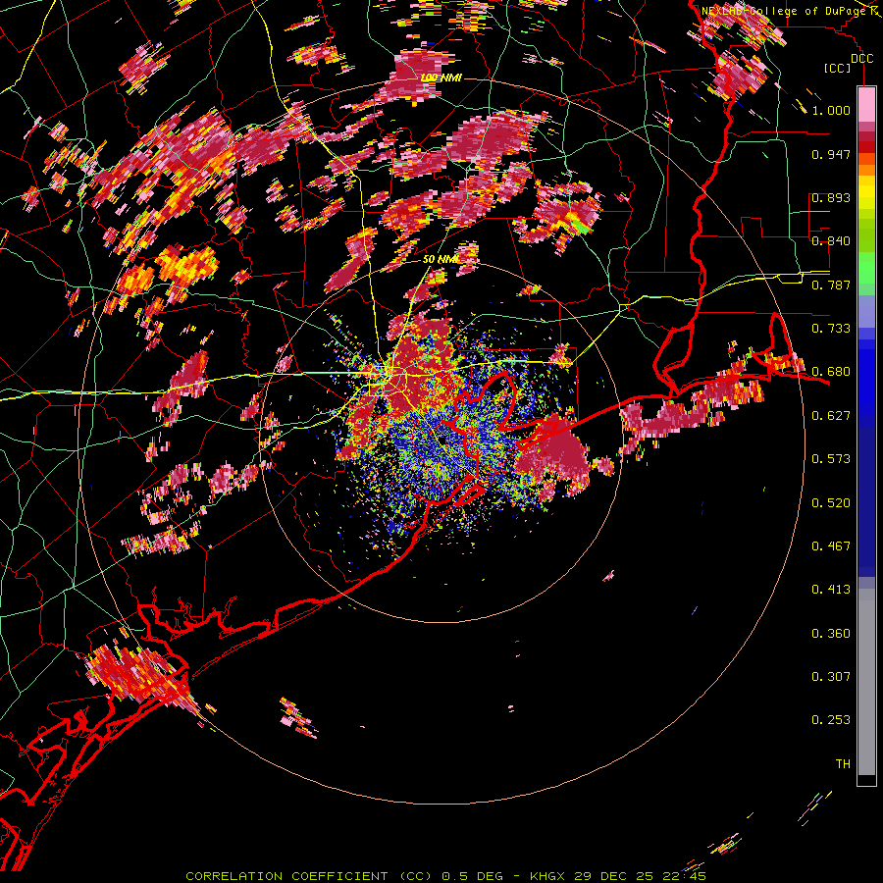Click the CORRELATION COEFFICIENT (CC) title text

pos(309,876)
